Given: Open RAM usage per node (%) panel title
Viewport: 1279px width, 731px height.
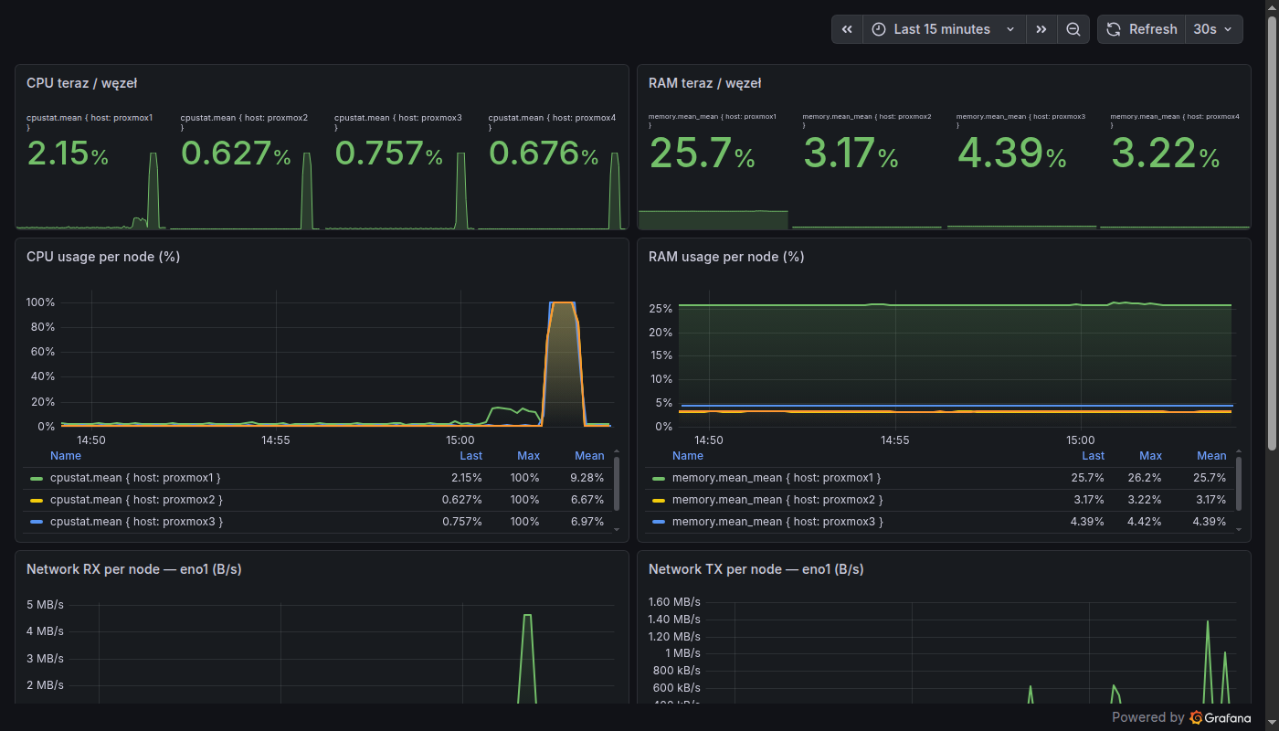Looking at the screenshot, I should 726,257.
